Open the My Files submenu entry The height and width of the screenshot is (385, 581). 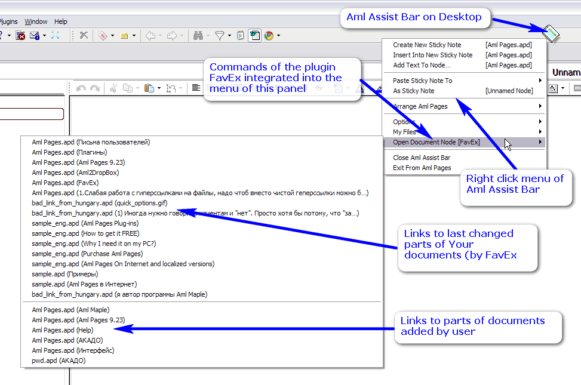click(x=463, y=132)
